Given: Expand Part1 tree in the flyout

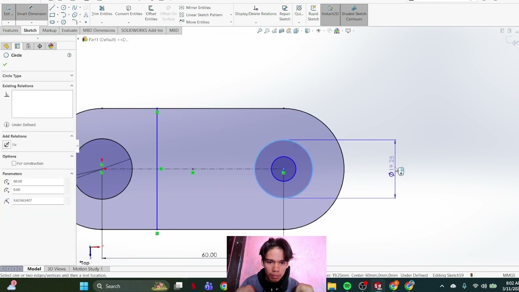Looking at the screenshot, I should [x=79, y=39].
